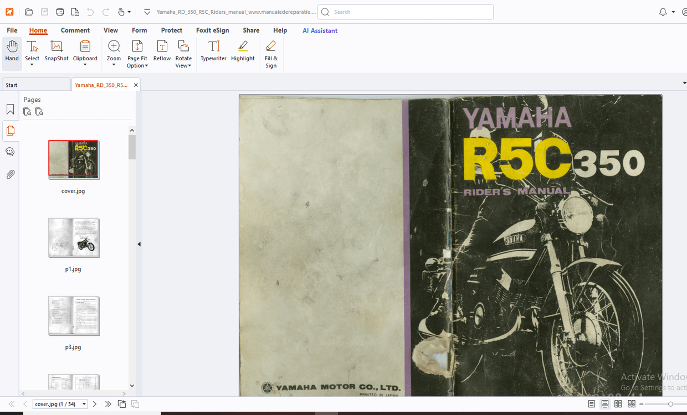Select the Highlight tool

click(x=243, y=53)
